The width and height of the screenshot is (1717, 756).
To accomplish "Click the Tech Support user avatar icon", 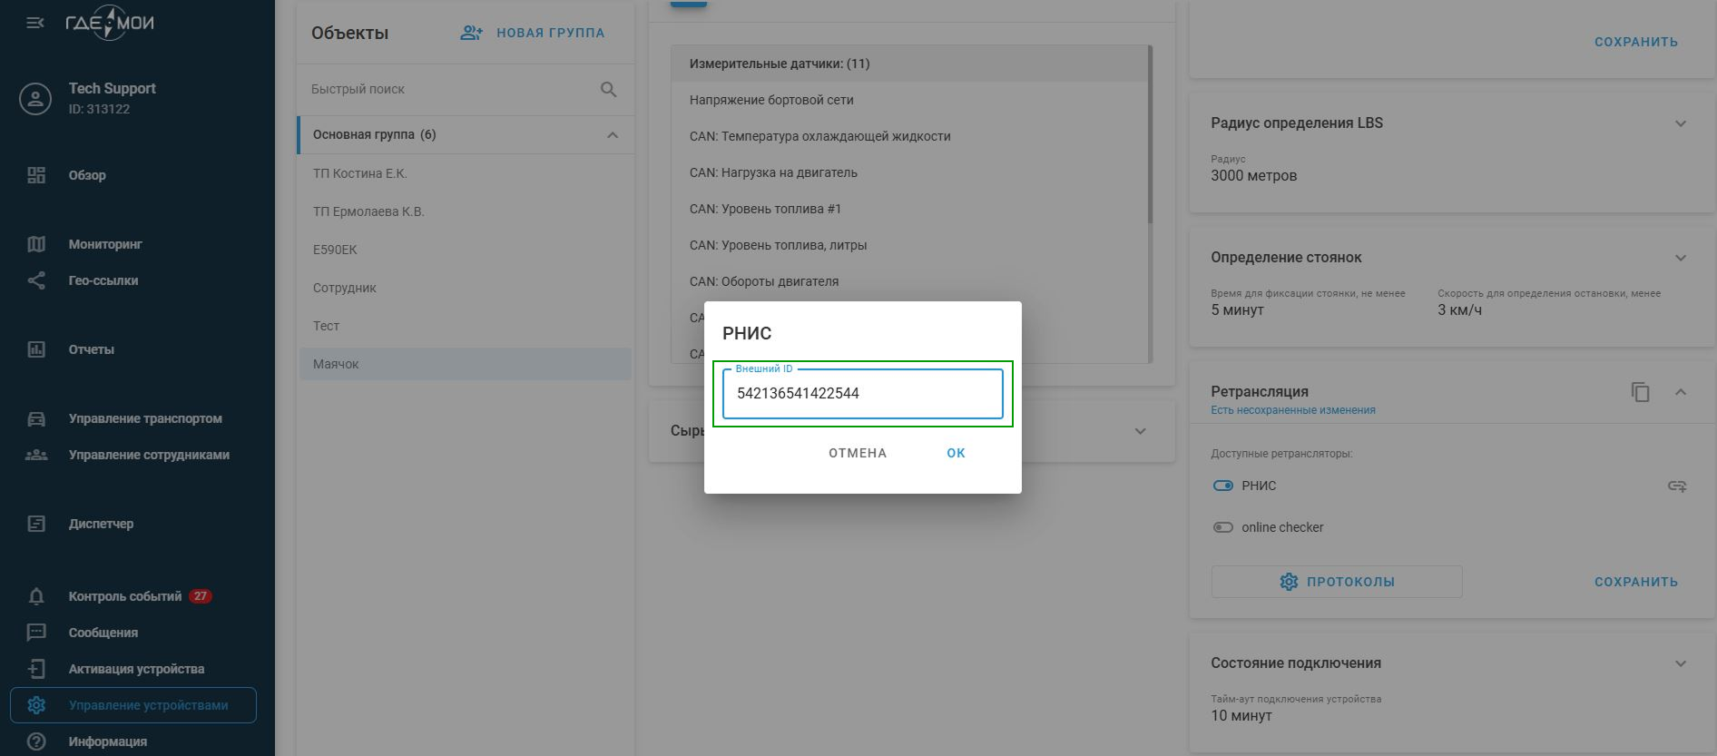I will coord(35,99).
